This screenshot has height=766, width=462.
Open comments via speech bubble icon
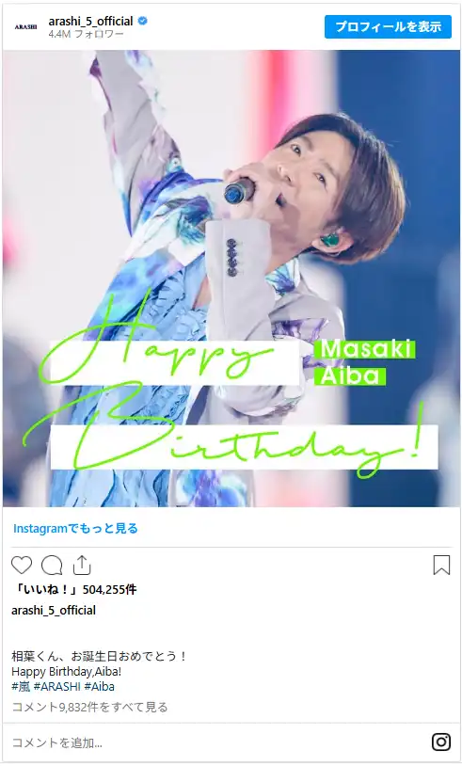tap(52, 566)
